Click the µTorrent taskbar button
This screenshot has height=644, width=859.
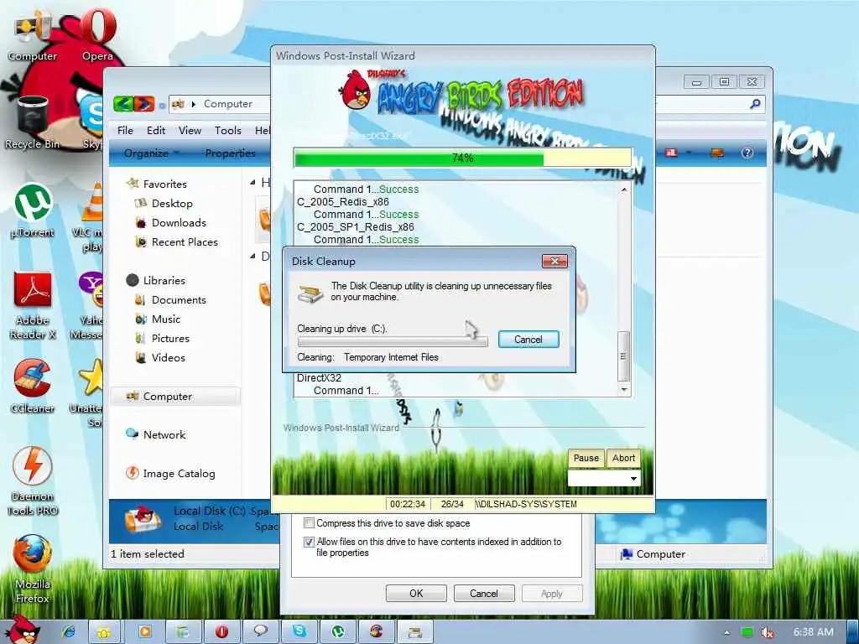[x=337, y=631]
